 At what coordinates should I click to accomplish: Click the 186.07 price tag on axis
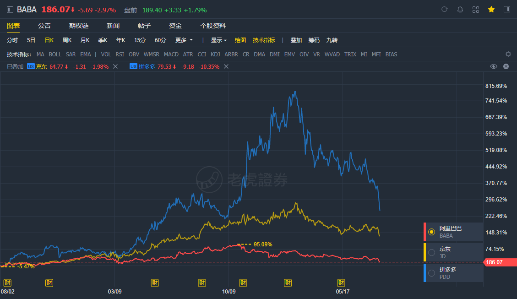pyautogui.click(x=500, y=262)
